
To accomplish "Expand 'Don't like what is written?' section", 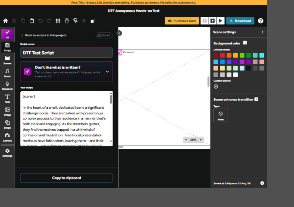I will tap(107, 72).
